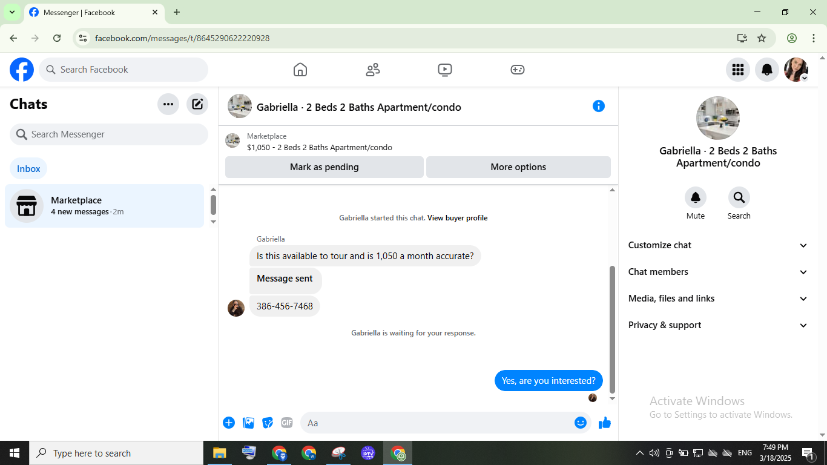This screenshot has height=465, width=827.
Task: Show hidden system tray icons chevron
Action: click(x=640, y=453)
